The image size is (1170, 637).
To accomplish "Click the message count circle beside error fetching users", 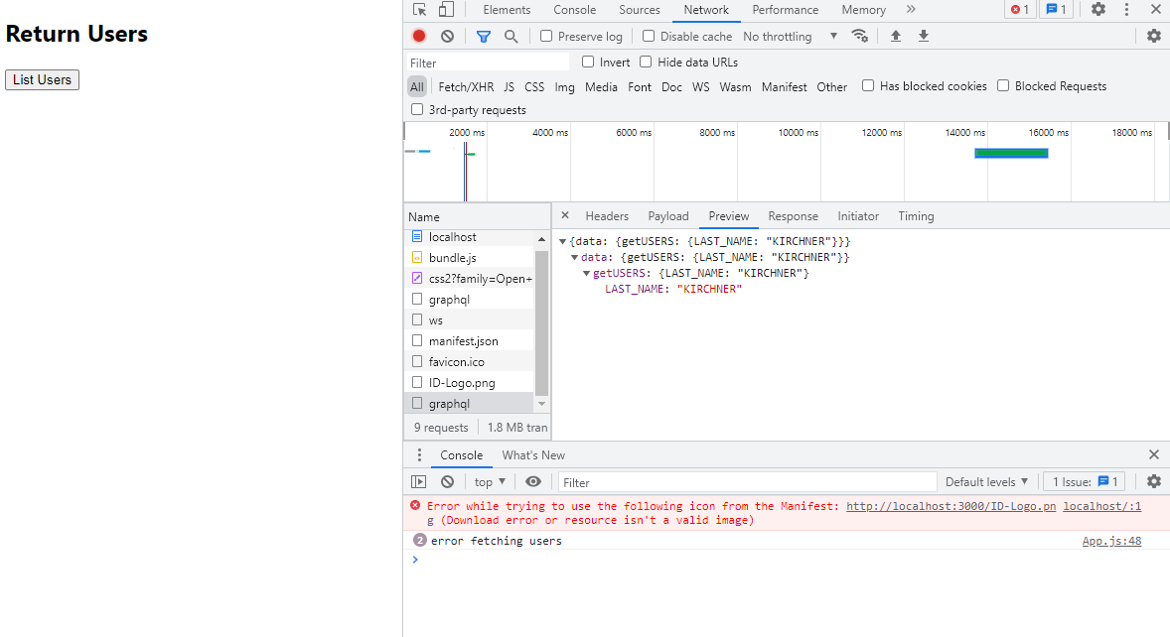I will [x=419, y=540].
